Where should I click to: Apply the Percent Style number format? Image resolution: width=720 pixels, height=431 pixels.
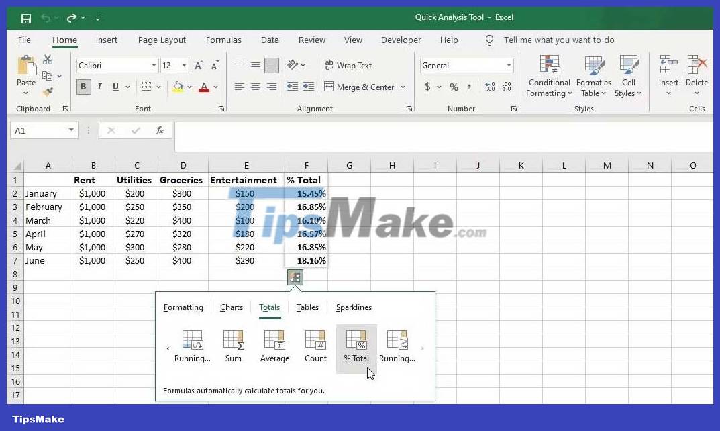[454, 87]
